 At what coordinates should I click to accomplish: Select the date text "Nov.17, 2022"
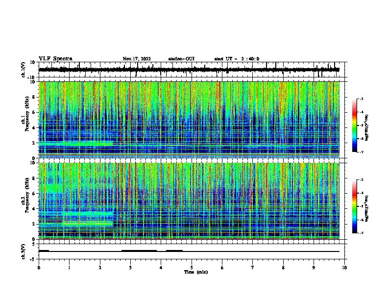pos(137,59)
